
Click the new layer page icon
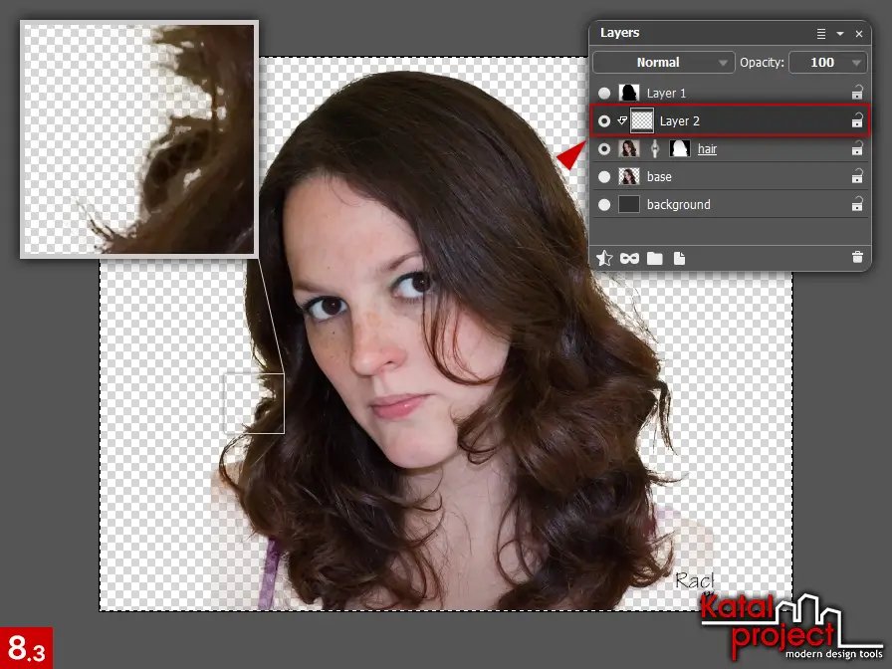click(x=678, y=258)
